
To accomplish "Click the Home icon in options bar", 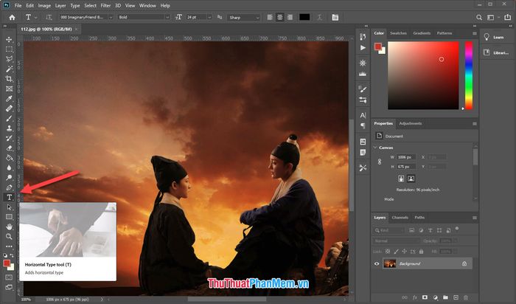I will click(13, 18).
